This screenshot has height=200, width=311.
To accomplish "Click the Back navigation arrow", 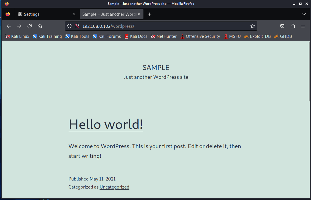I will tap(9, 26).
